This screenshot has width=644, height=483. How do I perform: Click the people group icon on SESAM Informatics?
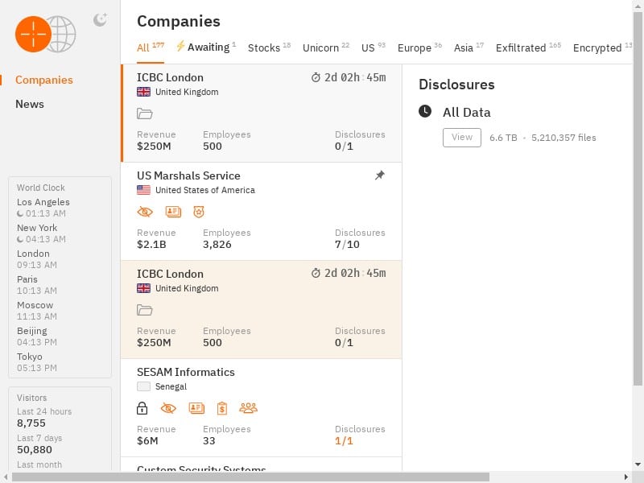(x=249, y=408)
